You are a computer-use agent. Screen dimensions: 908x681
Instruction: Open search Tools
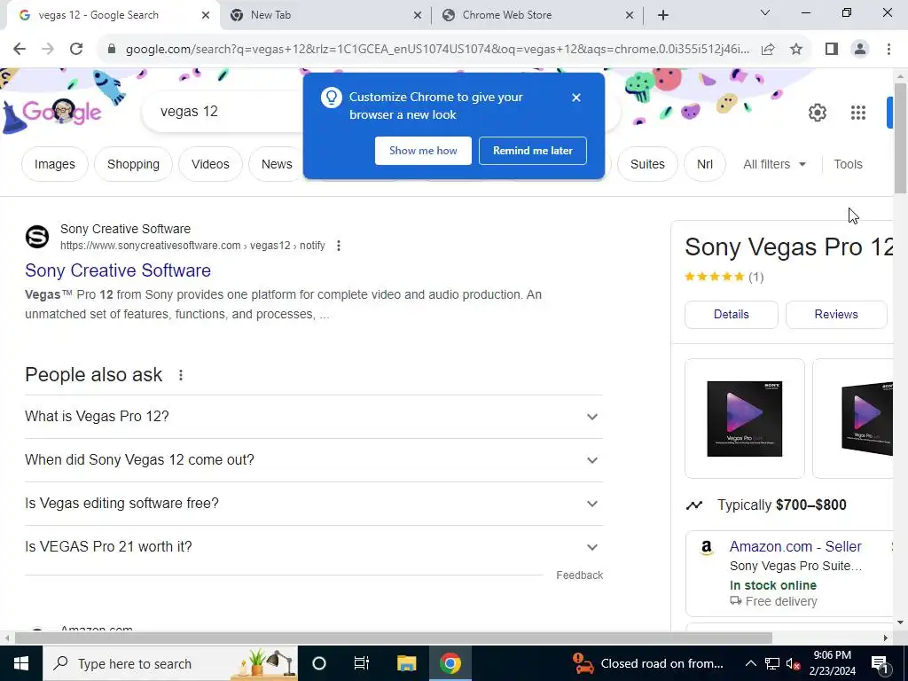tap(848, 164)
